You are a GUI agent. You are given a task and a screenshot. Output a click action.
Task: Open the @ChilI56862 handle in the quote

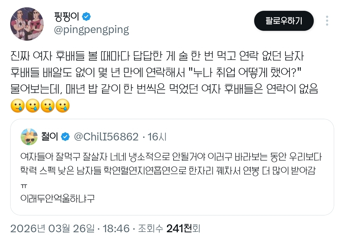click(x=106, y=137)
